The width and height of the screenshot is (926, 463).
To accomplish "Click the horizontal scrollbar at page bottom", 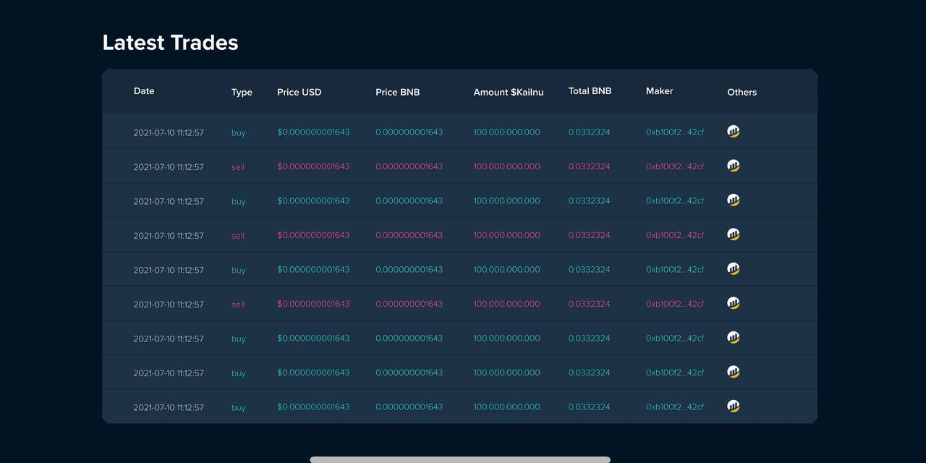I will click(x=460, y=459).
